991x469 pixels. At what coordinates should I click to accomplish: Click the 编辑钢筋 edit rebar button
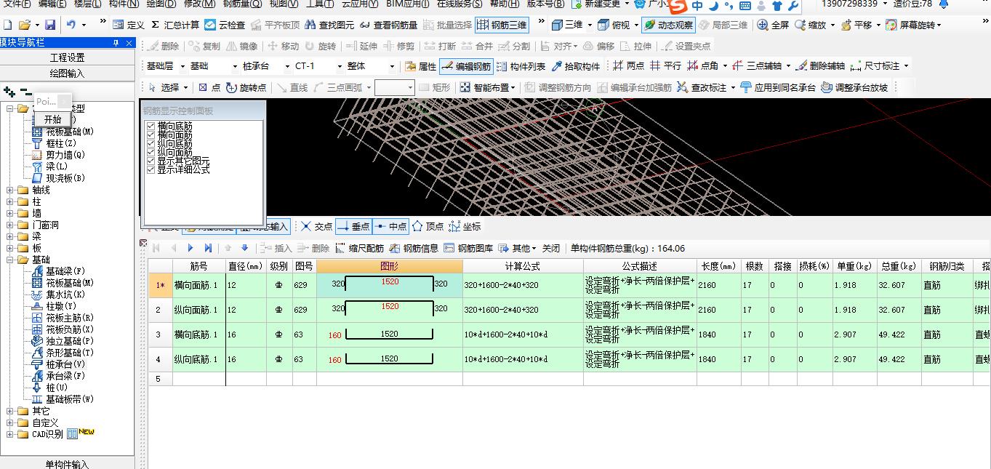(466, 66)
